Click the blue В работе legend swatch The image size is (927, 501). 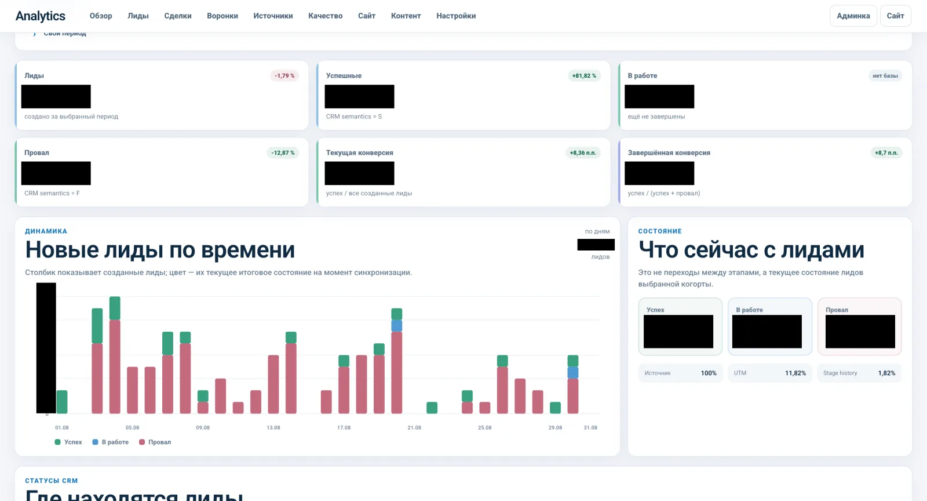(x=95, y=442)
